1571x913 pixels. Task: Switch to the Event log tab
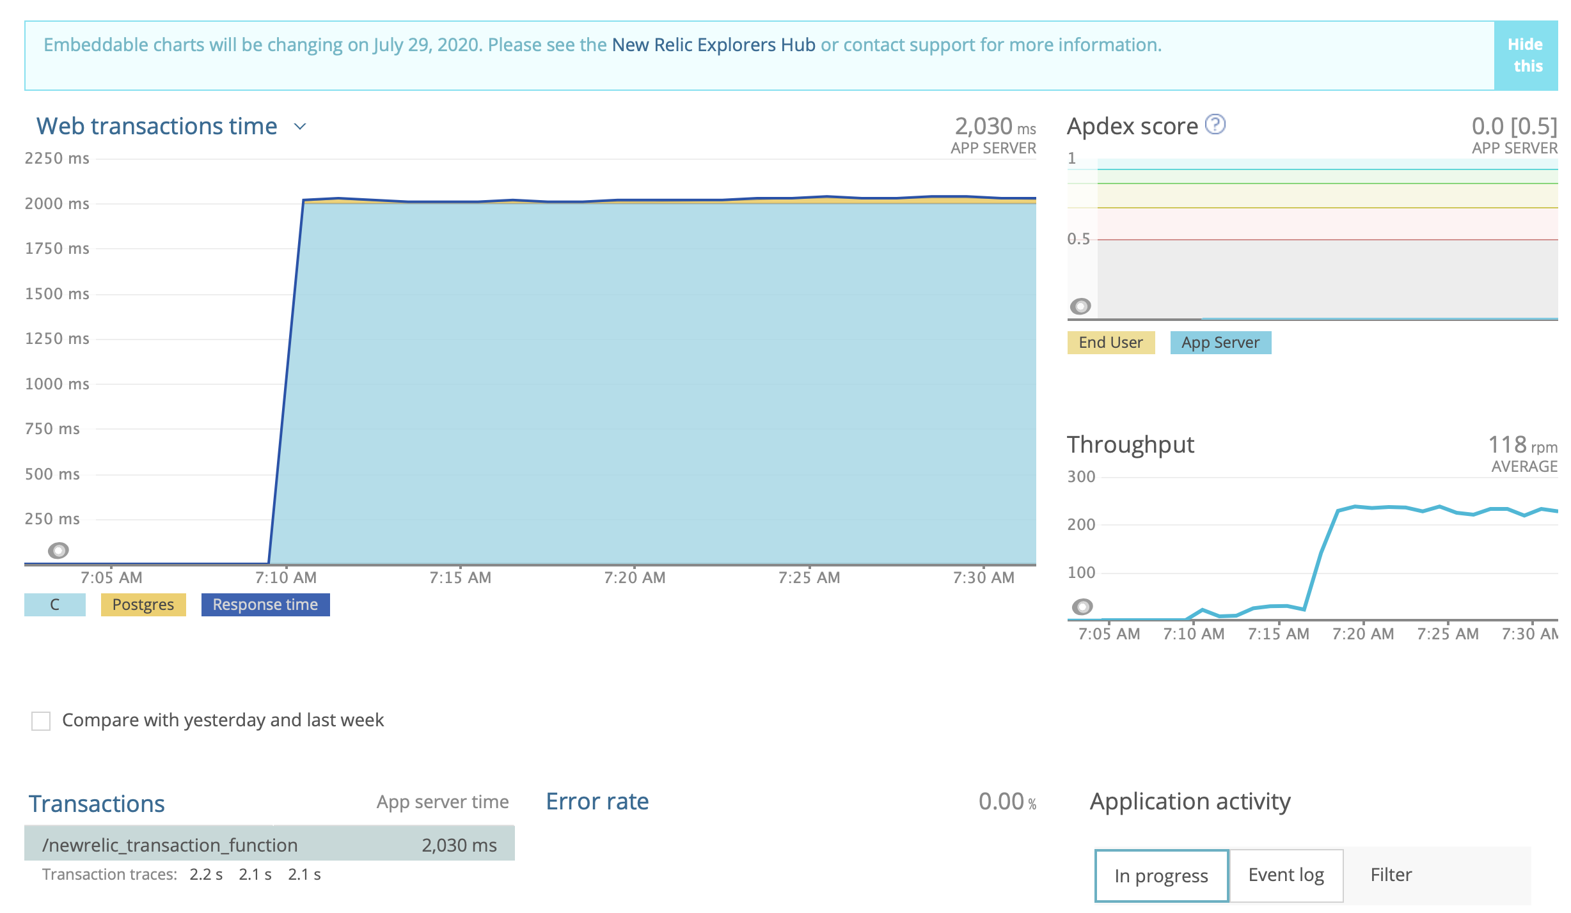tap(1286, 875)
